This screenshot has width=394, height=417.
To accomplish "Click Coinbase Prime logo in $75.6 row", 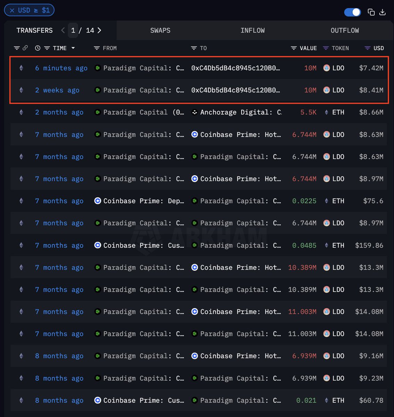I will (98, 201).
